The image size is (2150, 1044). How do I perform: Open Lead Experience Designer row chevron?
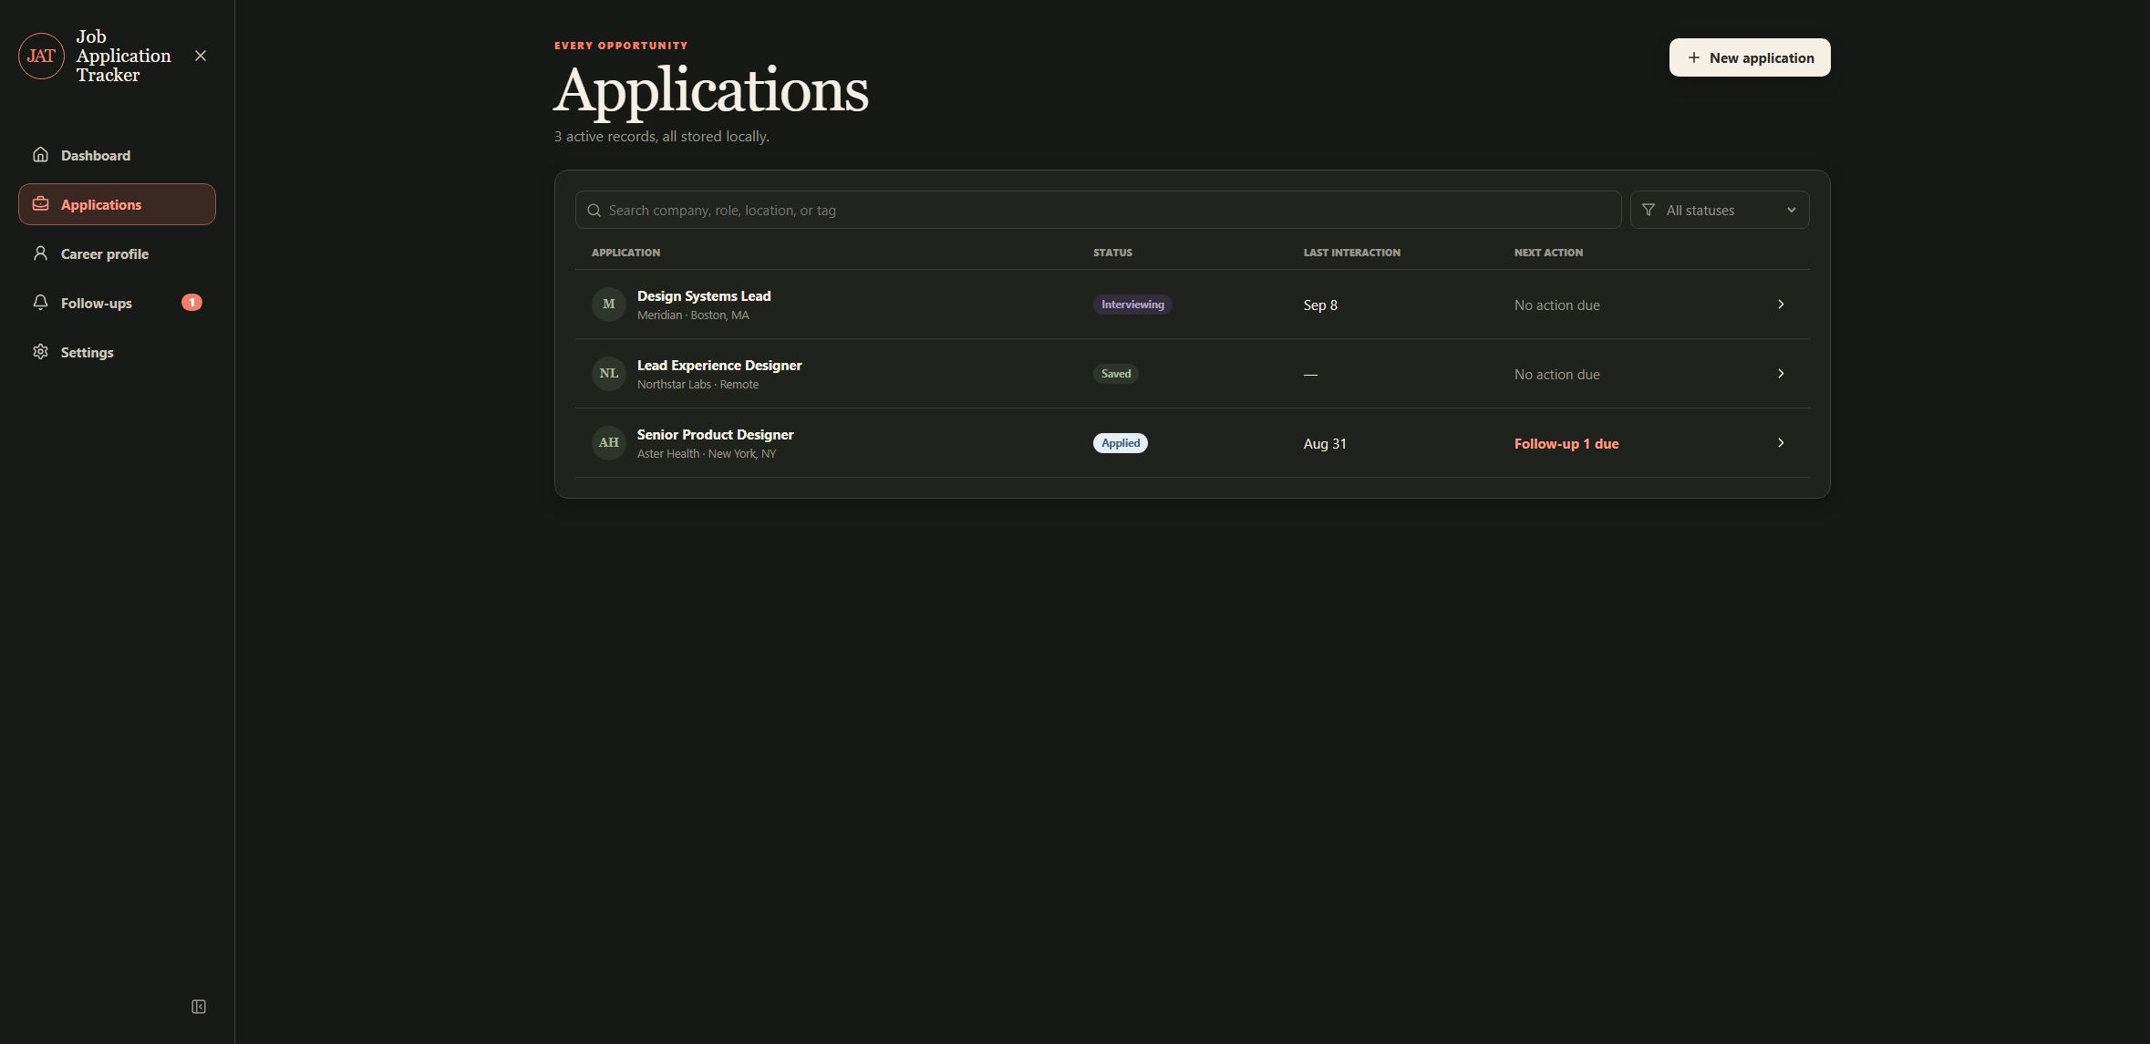pos(1780,373)
